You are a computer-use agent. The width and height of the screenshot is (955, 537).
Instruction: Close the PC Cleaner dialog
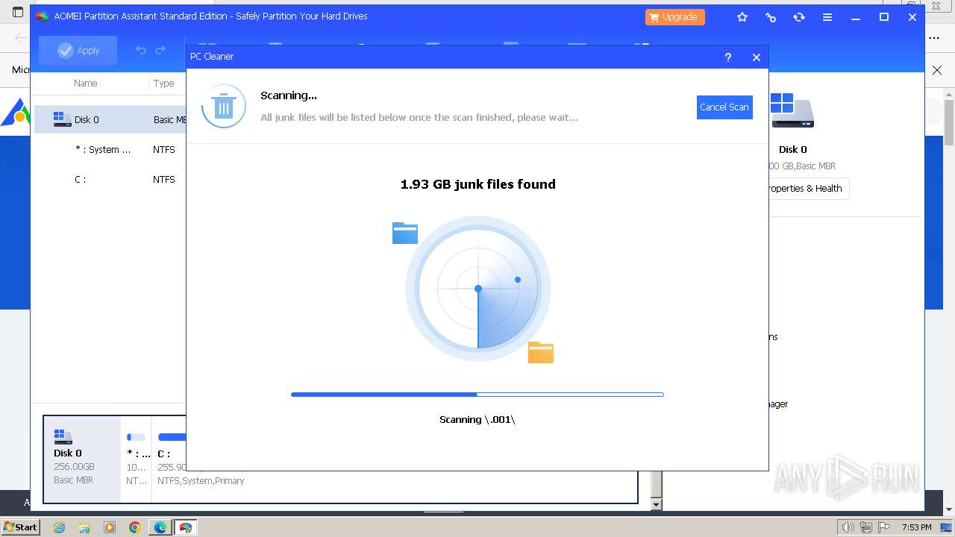point(757,57)
